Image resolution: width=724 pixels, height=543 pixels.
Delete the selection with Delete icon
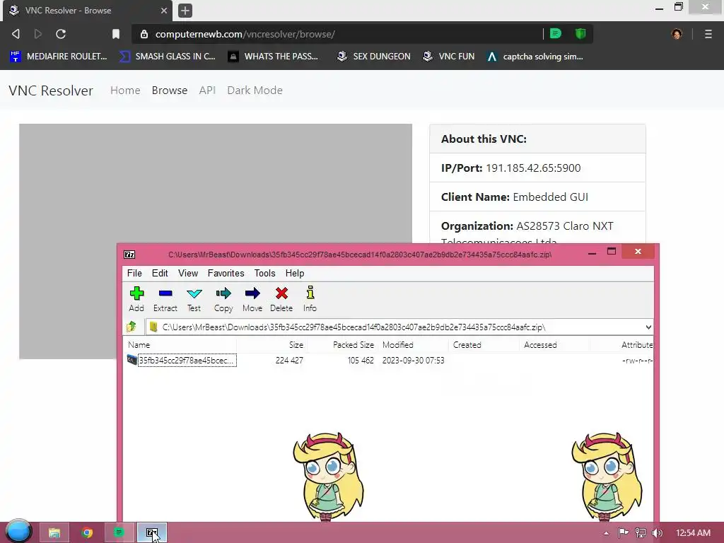(x=281, y=299)
